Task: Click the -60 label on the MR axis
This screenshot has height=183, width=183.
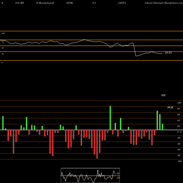Action: pos(179,150)
